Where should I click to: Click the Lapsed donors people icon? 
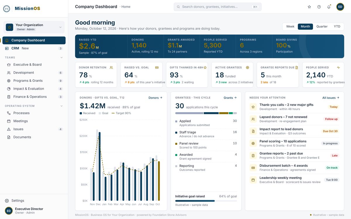(253, 119)
